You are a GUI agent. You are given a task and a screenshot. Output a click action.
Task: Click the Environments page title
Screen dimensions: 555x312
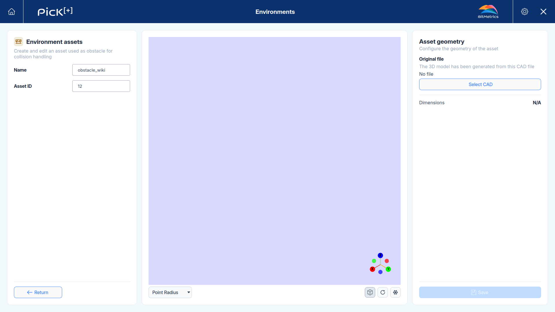275,12
